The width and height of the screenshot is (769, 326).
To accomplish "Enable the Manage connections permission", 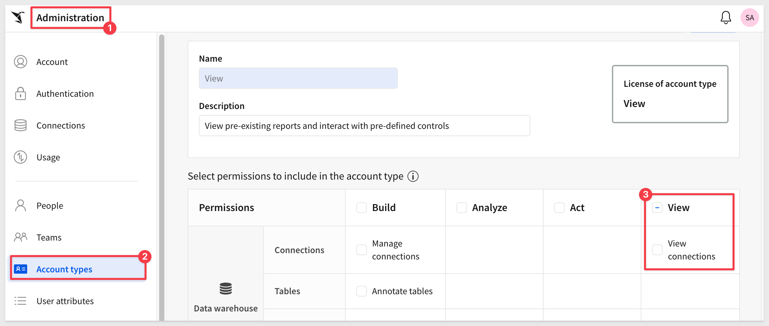I will tap(361, 250).
